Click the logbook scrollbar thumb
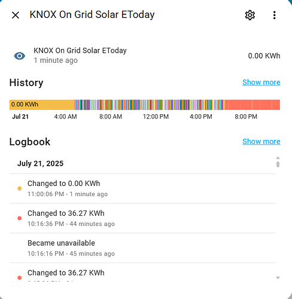This screenshot has width=292, height=299. pyautogui.click(x=278, y=164)
